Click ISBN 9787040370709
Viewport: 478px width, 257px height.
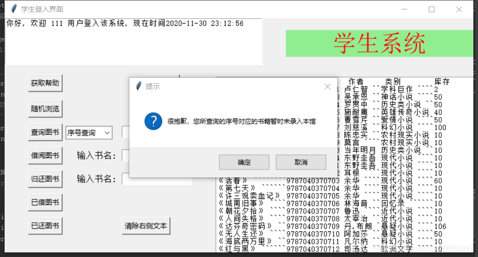pyautogui.click(x=313, y=227)
